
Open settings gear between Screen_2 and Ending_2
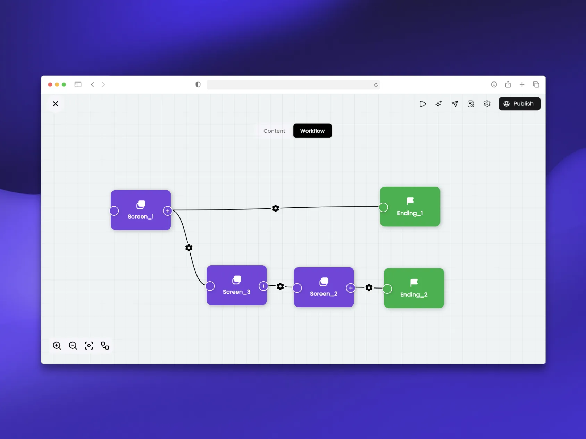coord(369,288)
